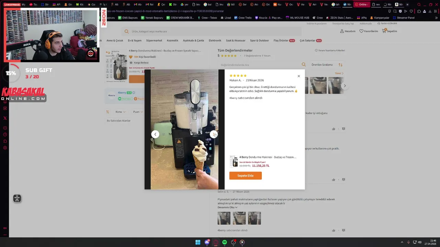The image size is (440, 247).
Task: Expand the Puan filter
Action: [138, 112]
